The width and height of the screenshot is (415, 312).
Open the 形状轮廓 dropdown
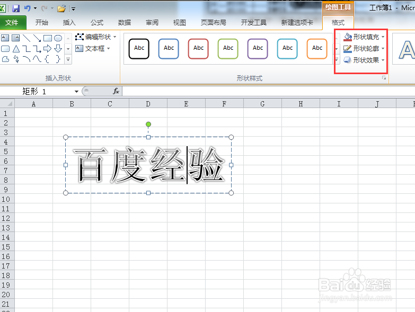[364, 48]
